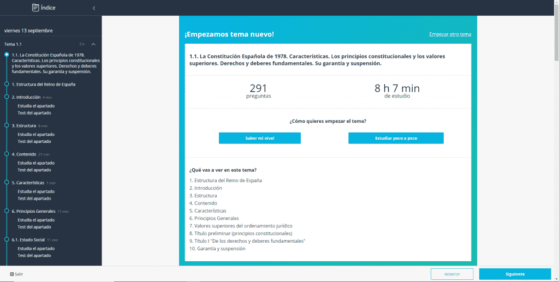Open Test del apartado under 3. Estructura
Image resolution: width=559 pixels, height=282 pixels.
click(34, 141)
